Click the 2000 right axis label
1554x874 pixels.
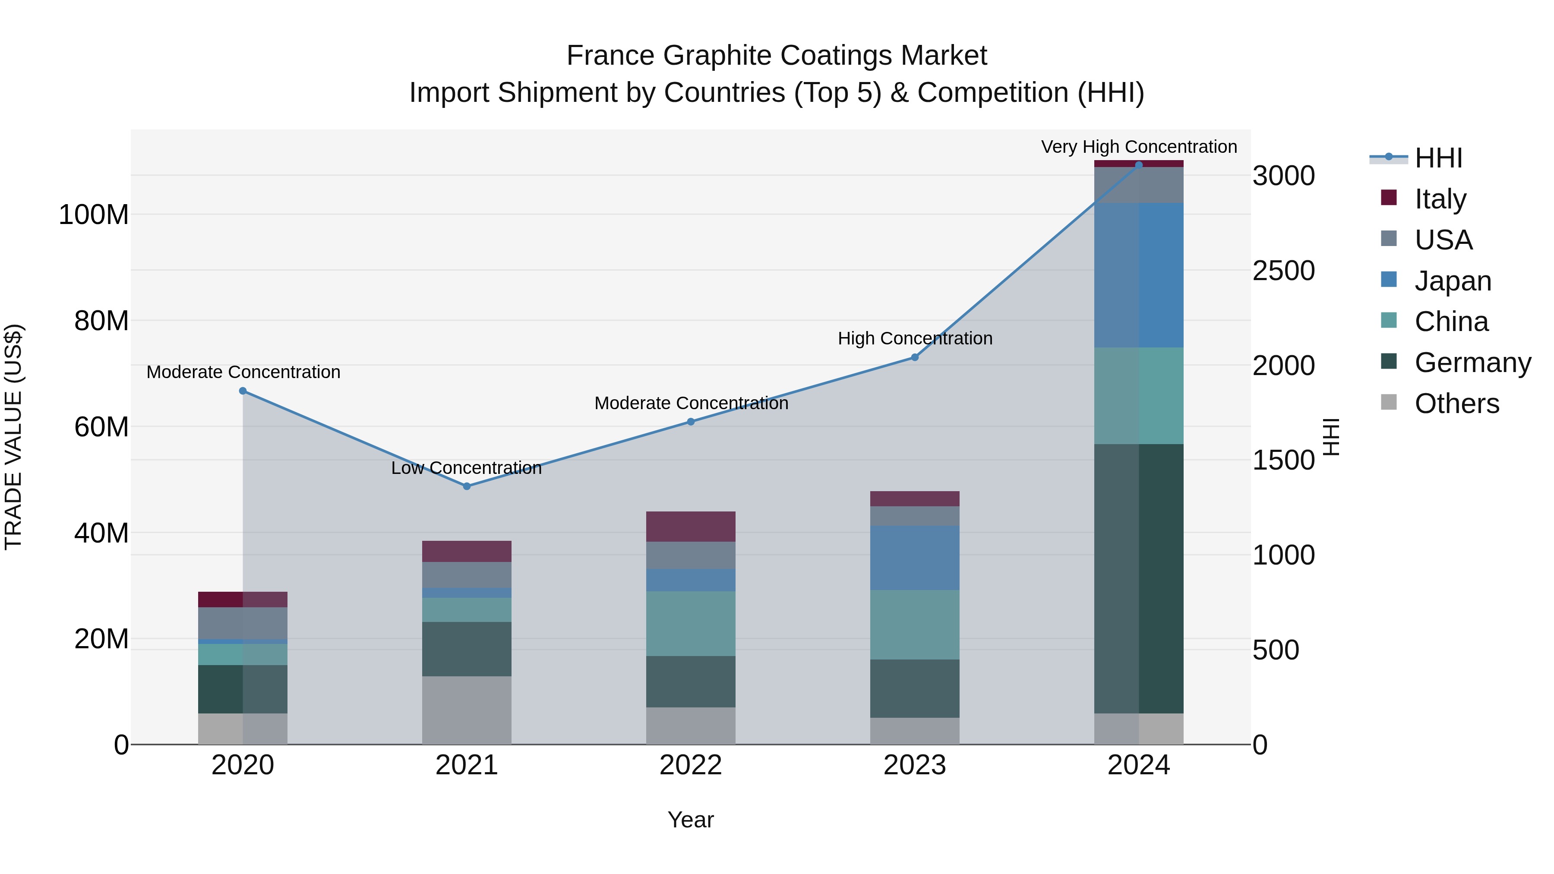[x=1284, y=366]
